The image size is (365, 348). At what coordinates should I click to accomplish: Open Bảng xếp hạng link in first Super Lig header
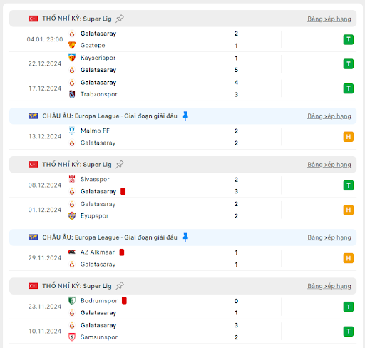pyautogui.click(x=329, y=19)
